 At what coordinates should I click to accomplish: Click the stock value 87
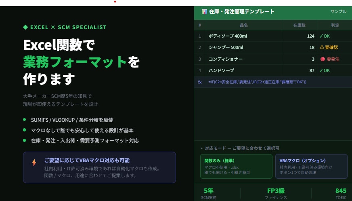coord(312,70)
